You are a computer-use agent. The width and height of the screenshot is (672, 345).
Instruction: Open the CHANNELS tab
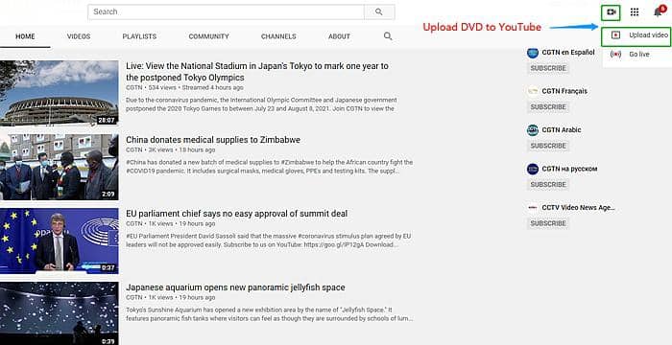278,36
